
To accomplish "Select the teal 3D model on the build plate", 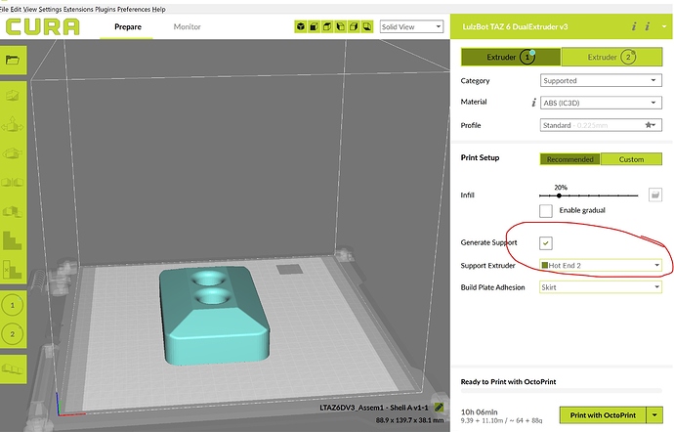I will point(215,317).
